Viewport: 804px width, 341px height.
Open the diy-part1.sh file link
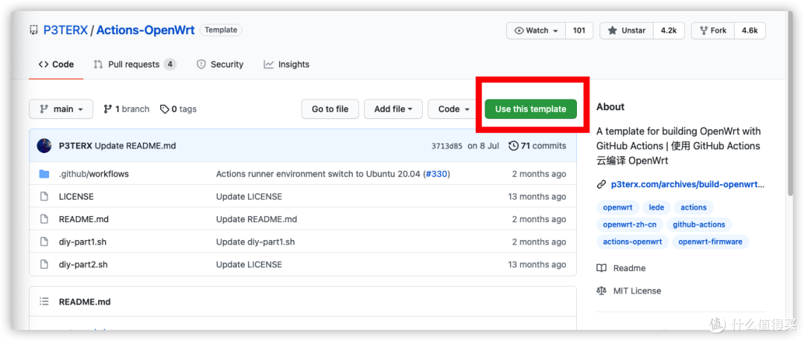pos(83,241)
